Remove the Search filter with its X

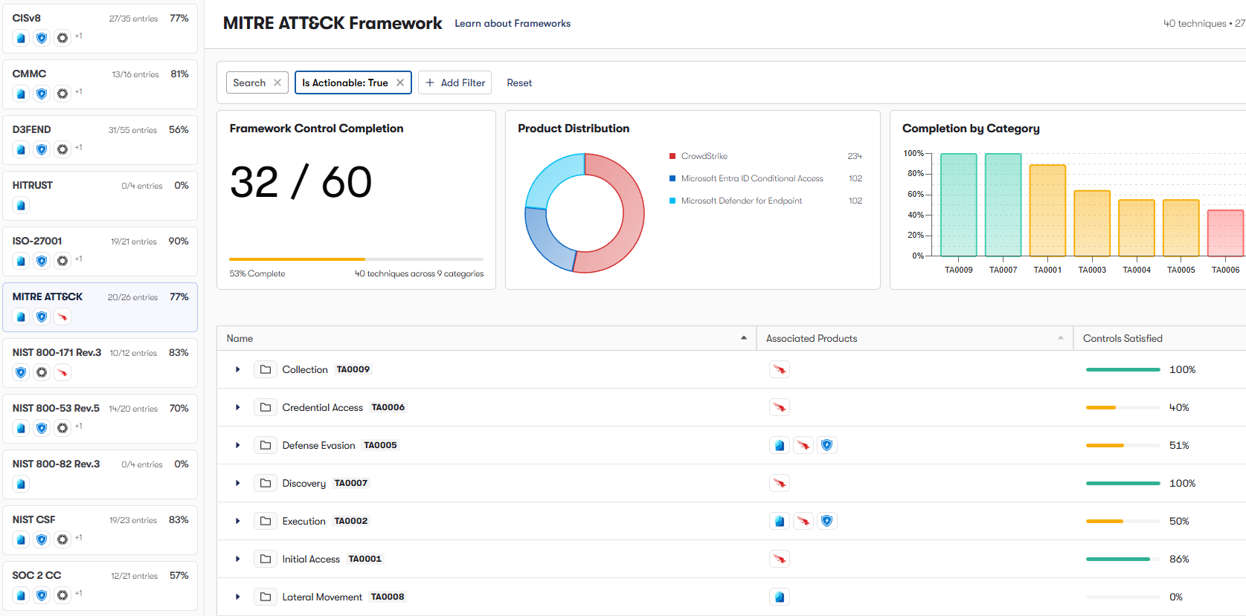(x=277, y=82)
